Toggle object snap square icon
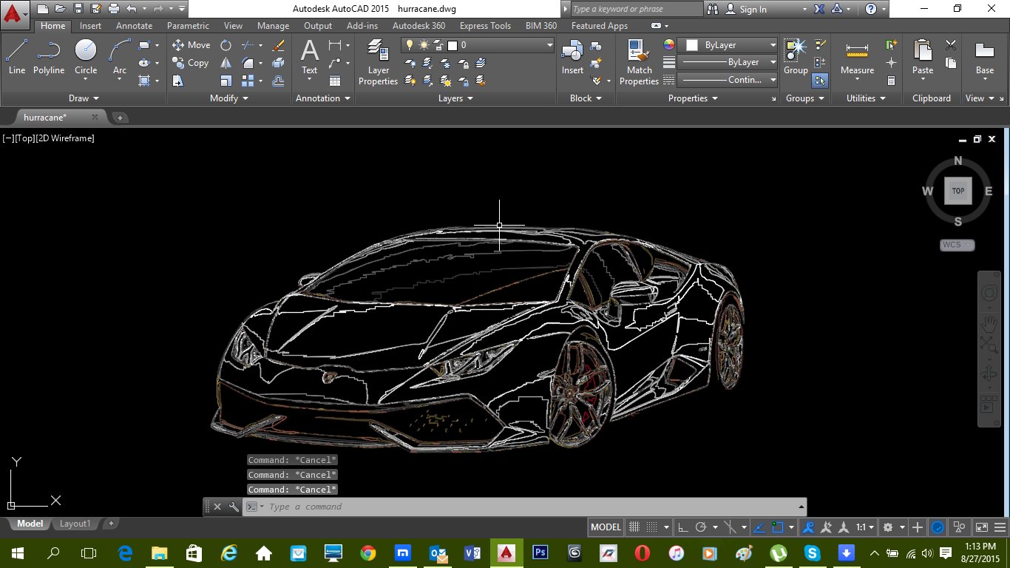 (x=777, y=527)
